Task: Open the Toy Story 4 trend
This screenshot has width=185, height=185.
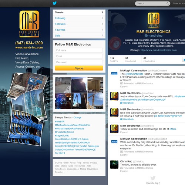Action: coord(60,153)
